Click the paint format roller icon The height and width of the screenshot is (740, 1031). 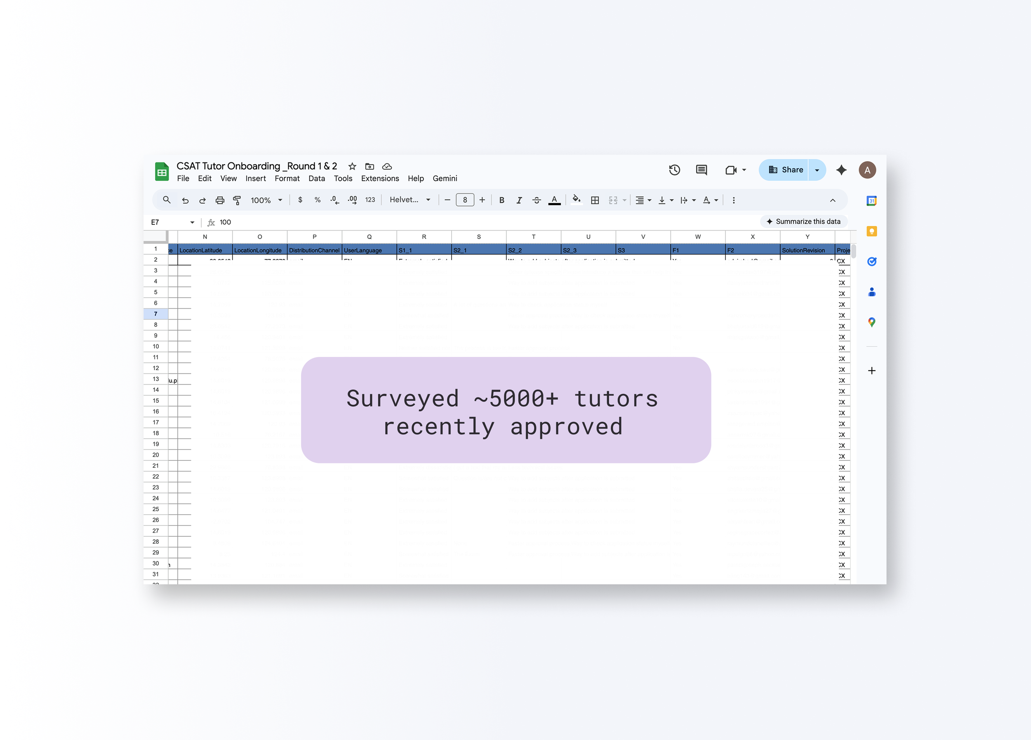(237, 200)
